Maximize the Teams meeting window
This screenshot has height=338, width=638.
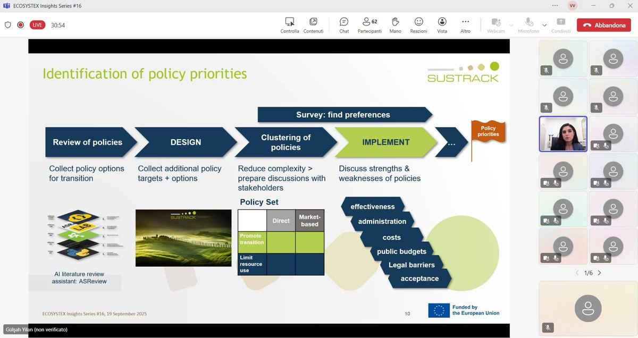click(611, 6)
